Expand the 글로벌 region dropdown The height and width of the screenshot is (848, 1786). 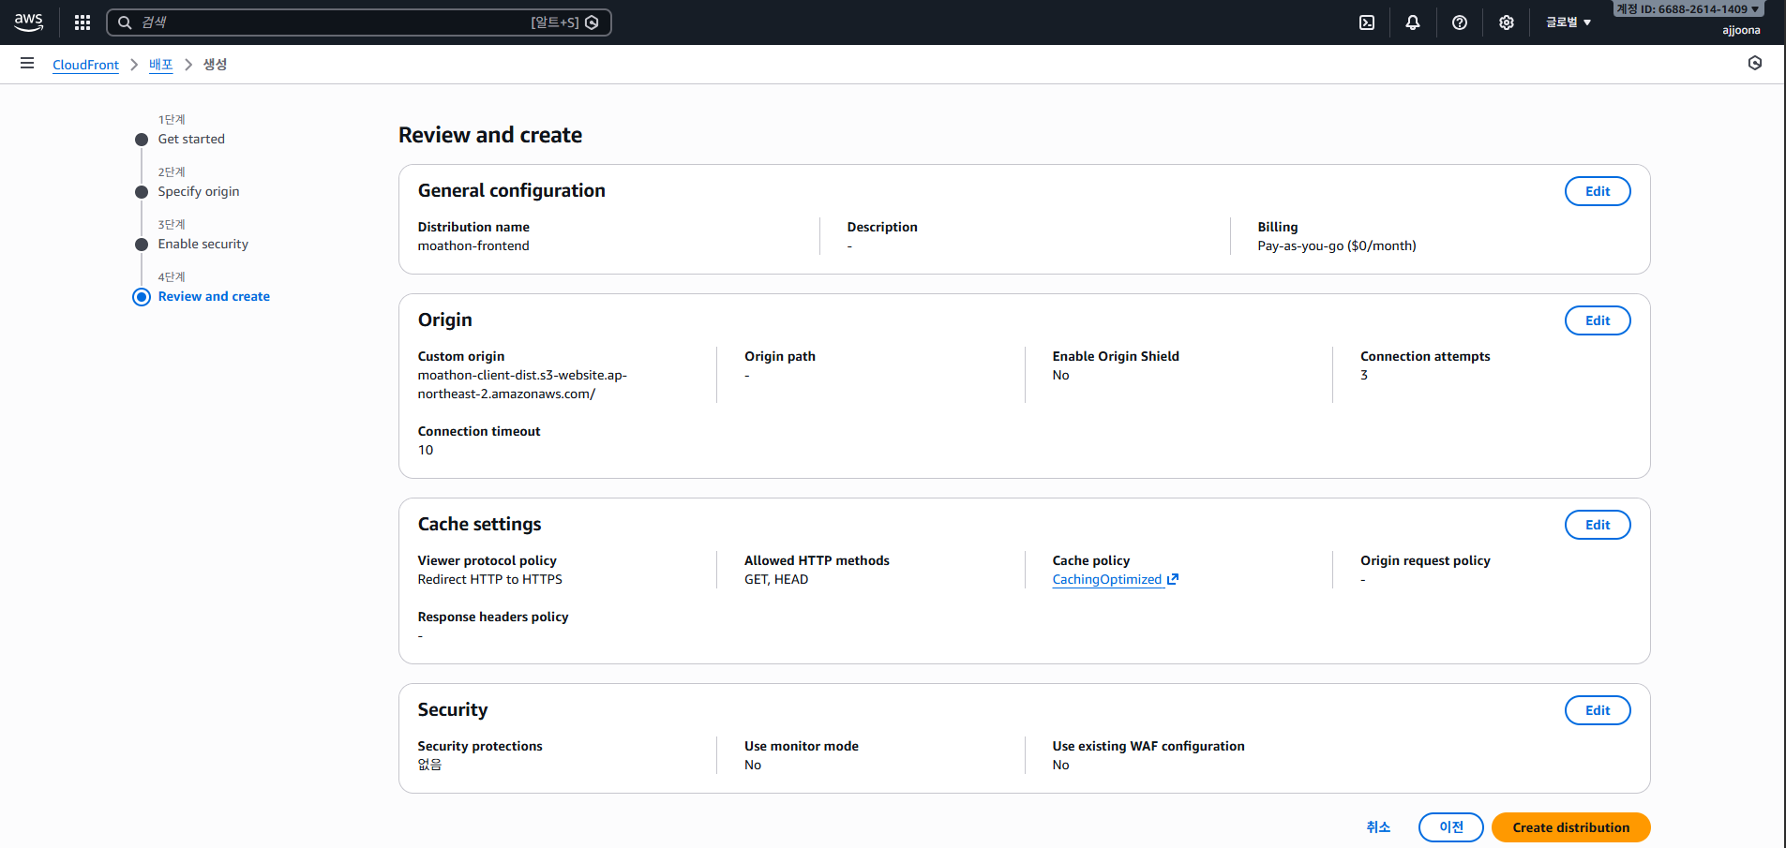pyautogui.click(x=1568, y=22)
